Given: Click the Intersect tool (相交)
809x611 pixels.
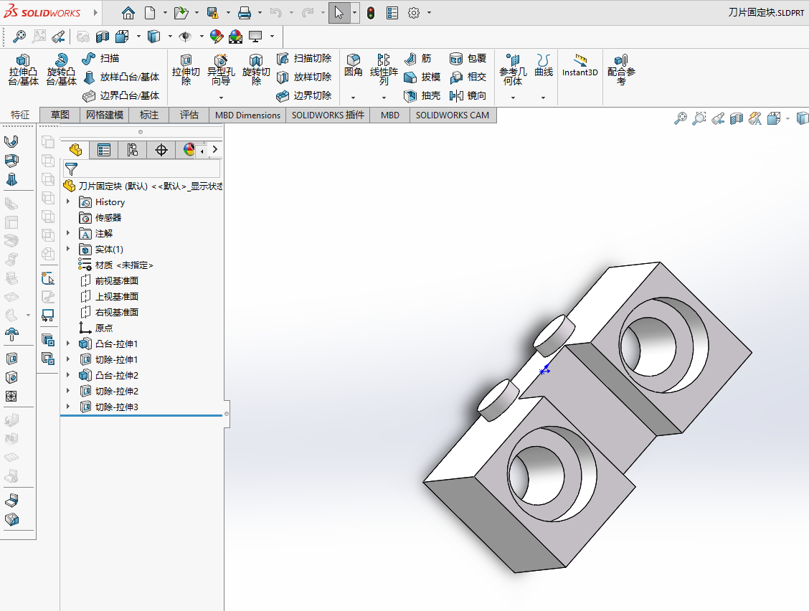Looking at the screenshot, I should tap(468, 77).
